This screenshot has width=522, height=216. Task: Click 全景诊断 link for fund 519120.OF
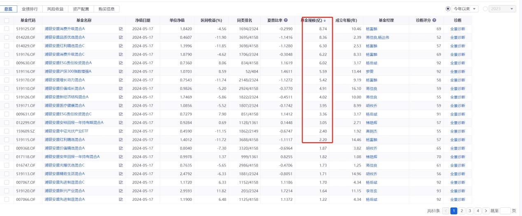458,190
